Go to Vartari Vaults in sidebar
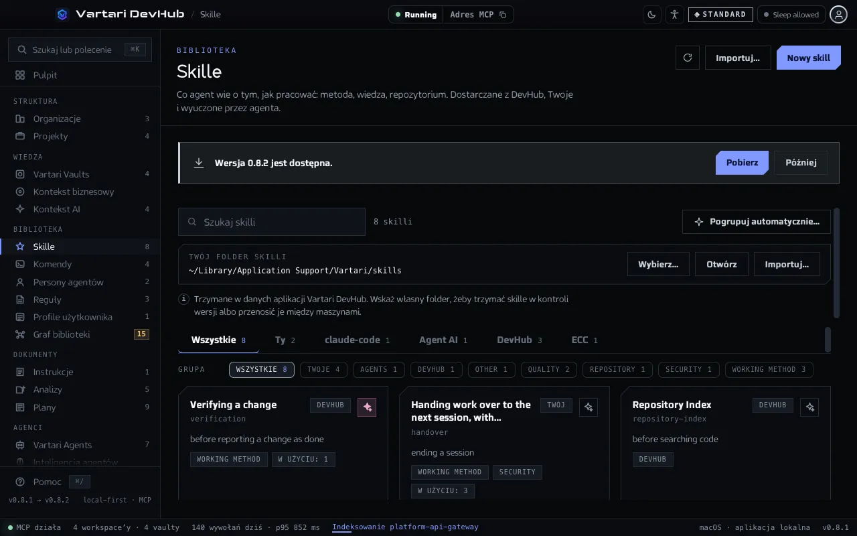 [x=80, y=174]
